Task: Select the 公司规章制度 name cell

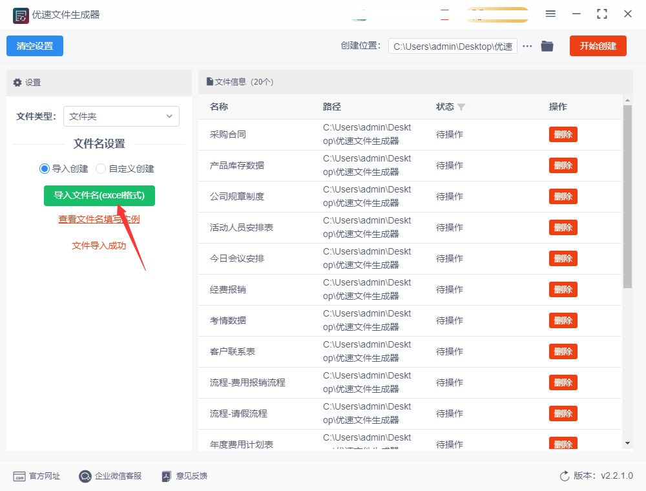Action: tap(237, 196)
